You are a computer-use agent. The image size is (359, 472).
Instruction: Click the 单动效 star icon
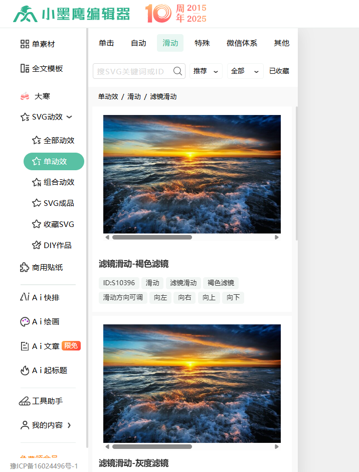(37, 161)
